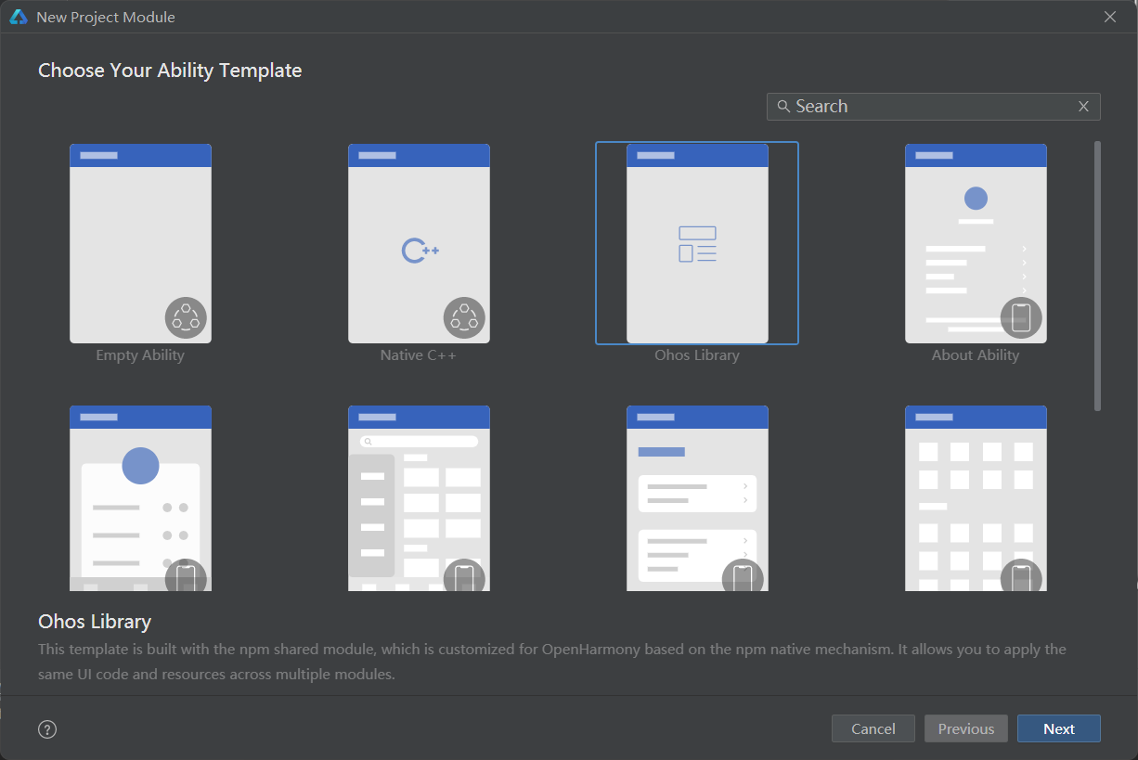Click the template list vertical scrollbar
The height and width of the screenshot is (760, 1138).
1097,276
